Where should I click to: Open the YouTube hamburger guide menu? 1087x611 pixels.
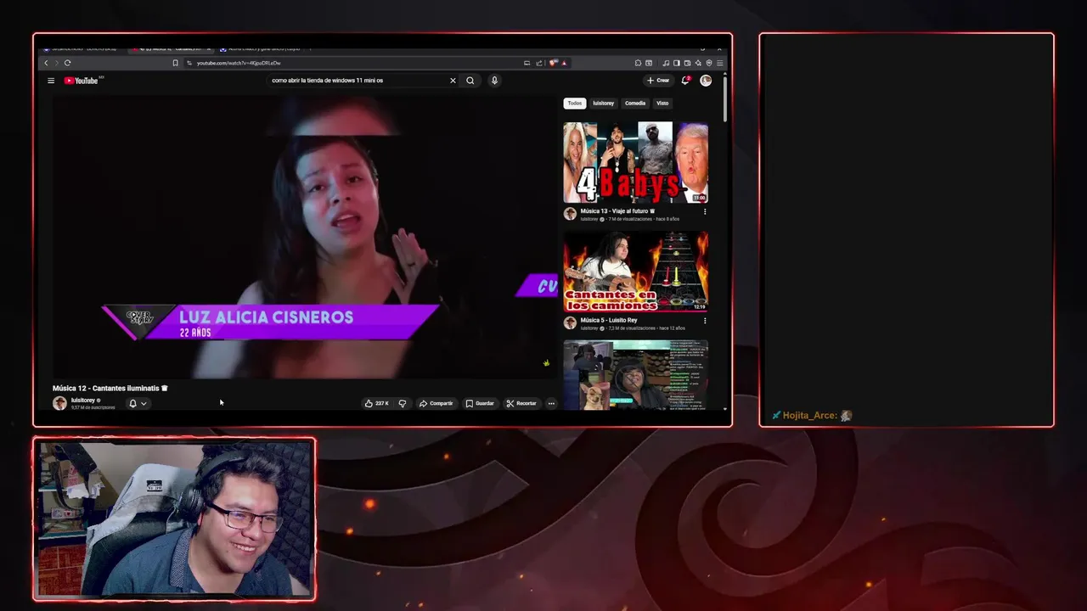(x=51, y=81)
